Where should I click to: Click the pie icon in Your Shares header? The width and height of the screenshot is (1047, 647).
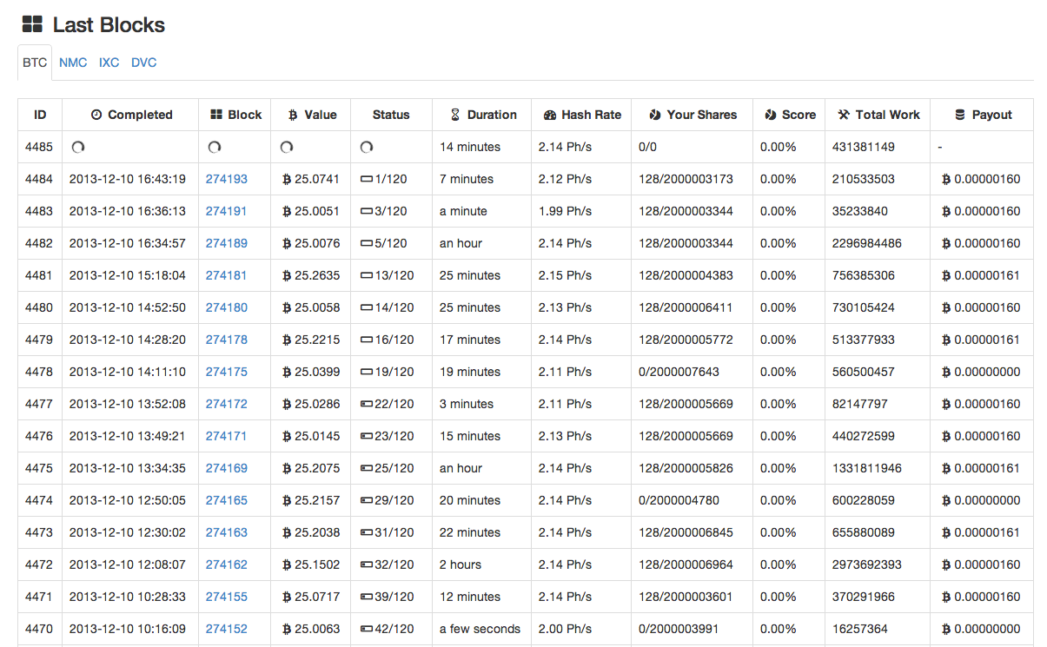click(x=655, y=115)
